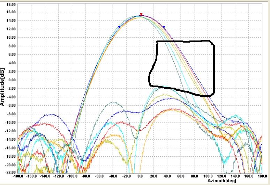Click the 0.00 amplitude tick label
270x185 pixels.
(x=12, y=80)
